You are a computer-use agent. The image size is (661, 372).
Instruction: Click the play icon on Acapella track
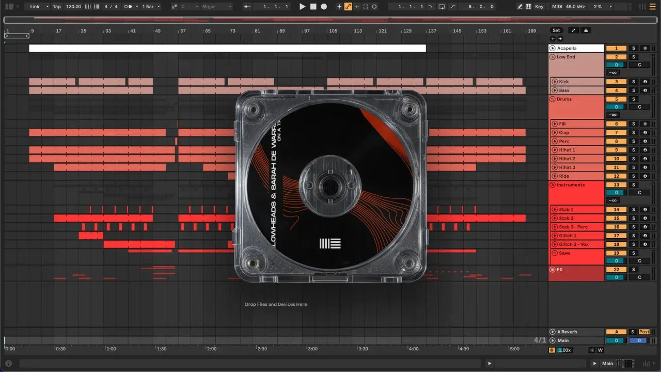point(553,48)
